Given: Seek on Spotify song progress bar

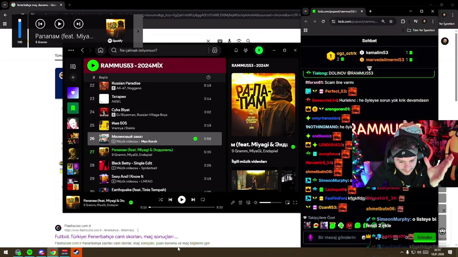Looking at the screenshot, I should (182, 207).
